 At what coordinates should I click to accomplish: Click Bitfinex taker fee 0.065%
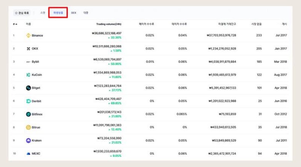coord(181,114)
